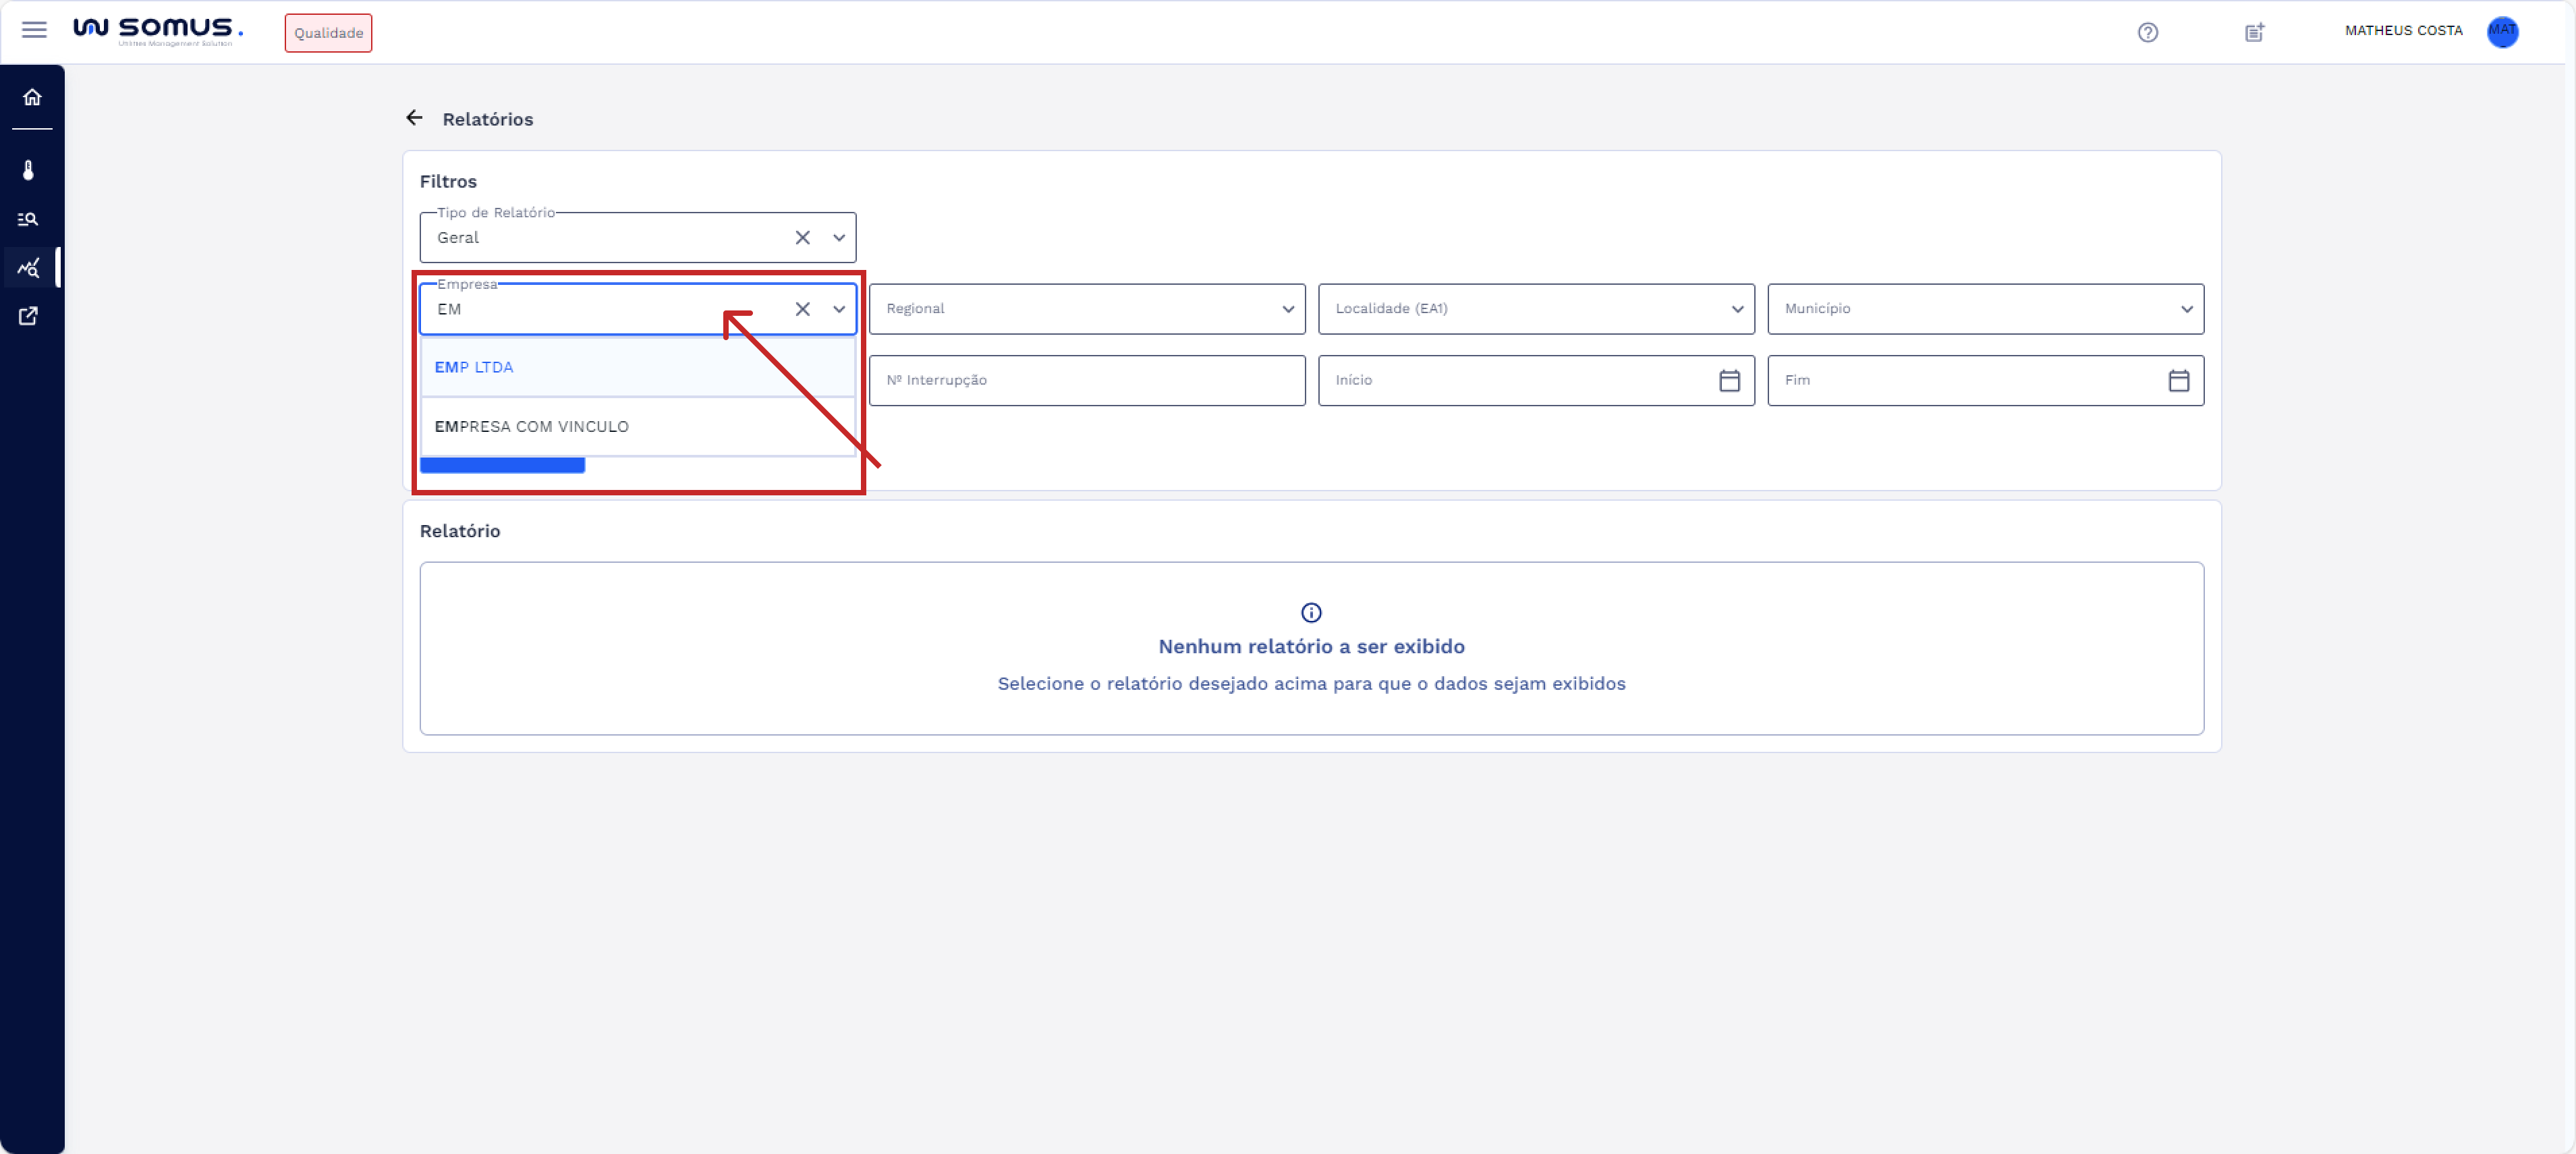Image resolution: width=2576 pixels, height=1154 pixels.
Task: Open the hamburger menu
Action: click(34, 30)
